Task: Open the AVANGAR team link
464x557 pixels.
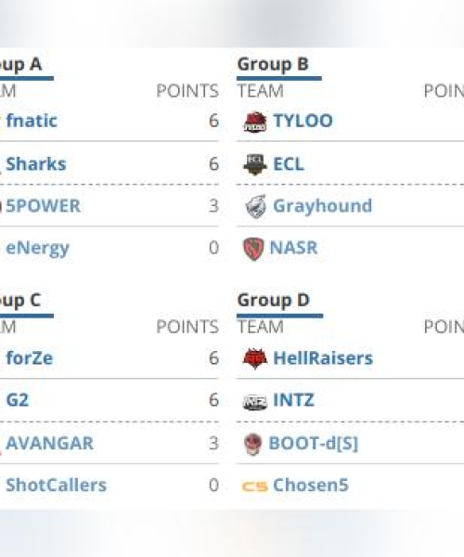Action: click(50, 444)
